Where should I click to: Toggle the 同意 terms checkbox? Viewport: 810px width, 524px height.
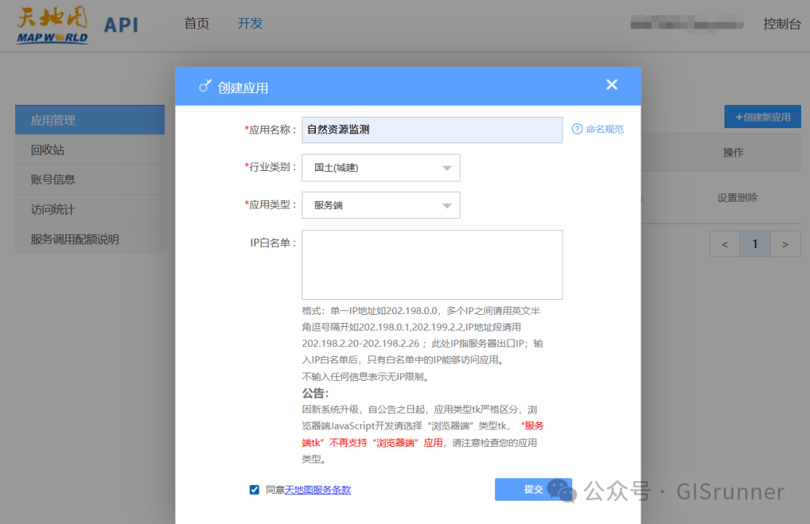tap(254, 490)
